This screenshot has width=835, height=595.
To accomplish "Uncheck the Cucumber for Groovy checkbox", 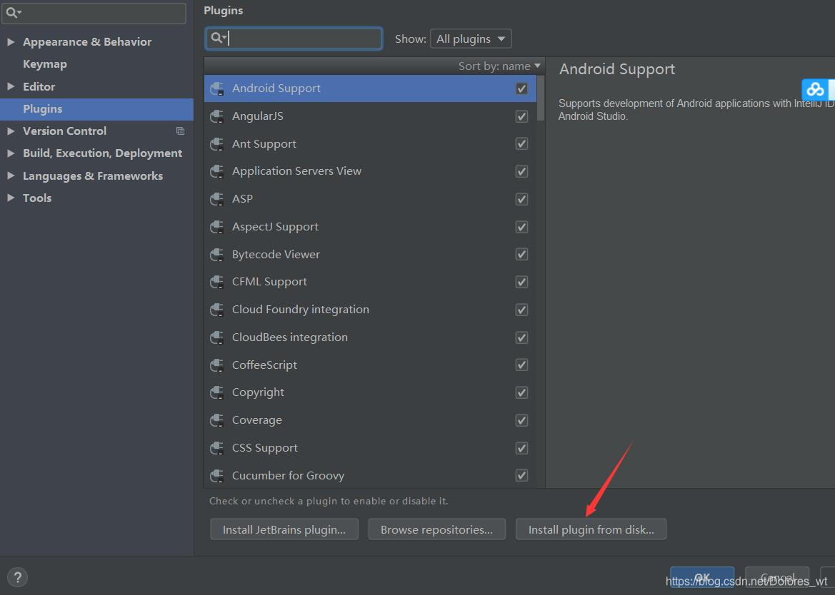I will pyautogui.click(x=522, y=476).
